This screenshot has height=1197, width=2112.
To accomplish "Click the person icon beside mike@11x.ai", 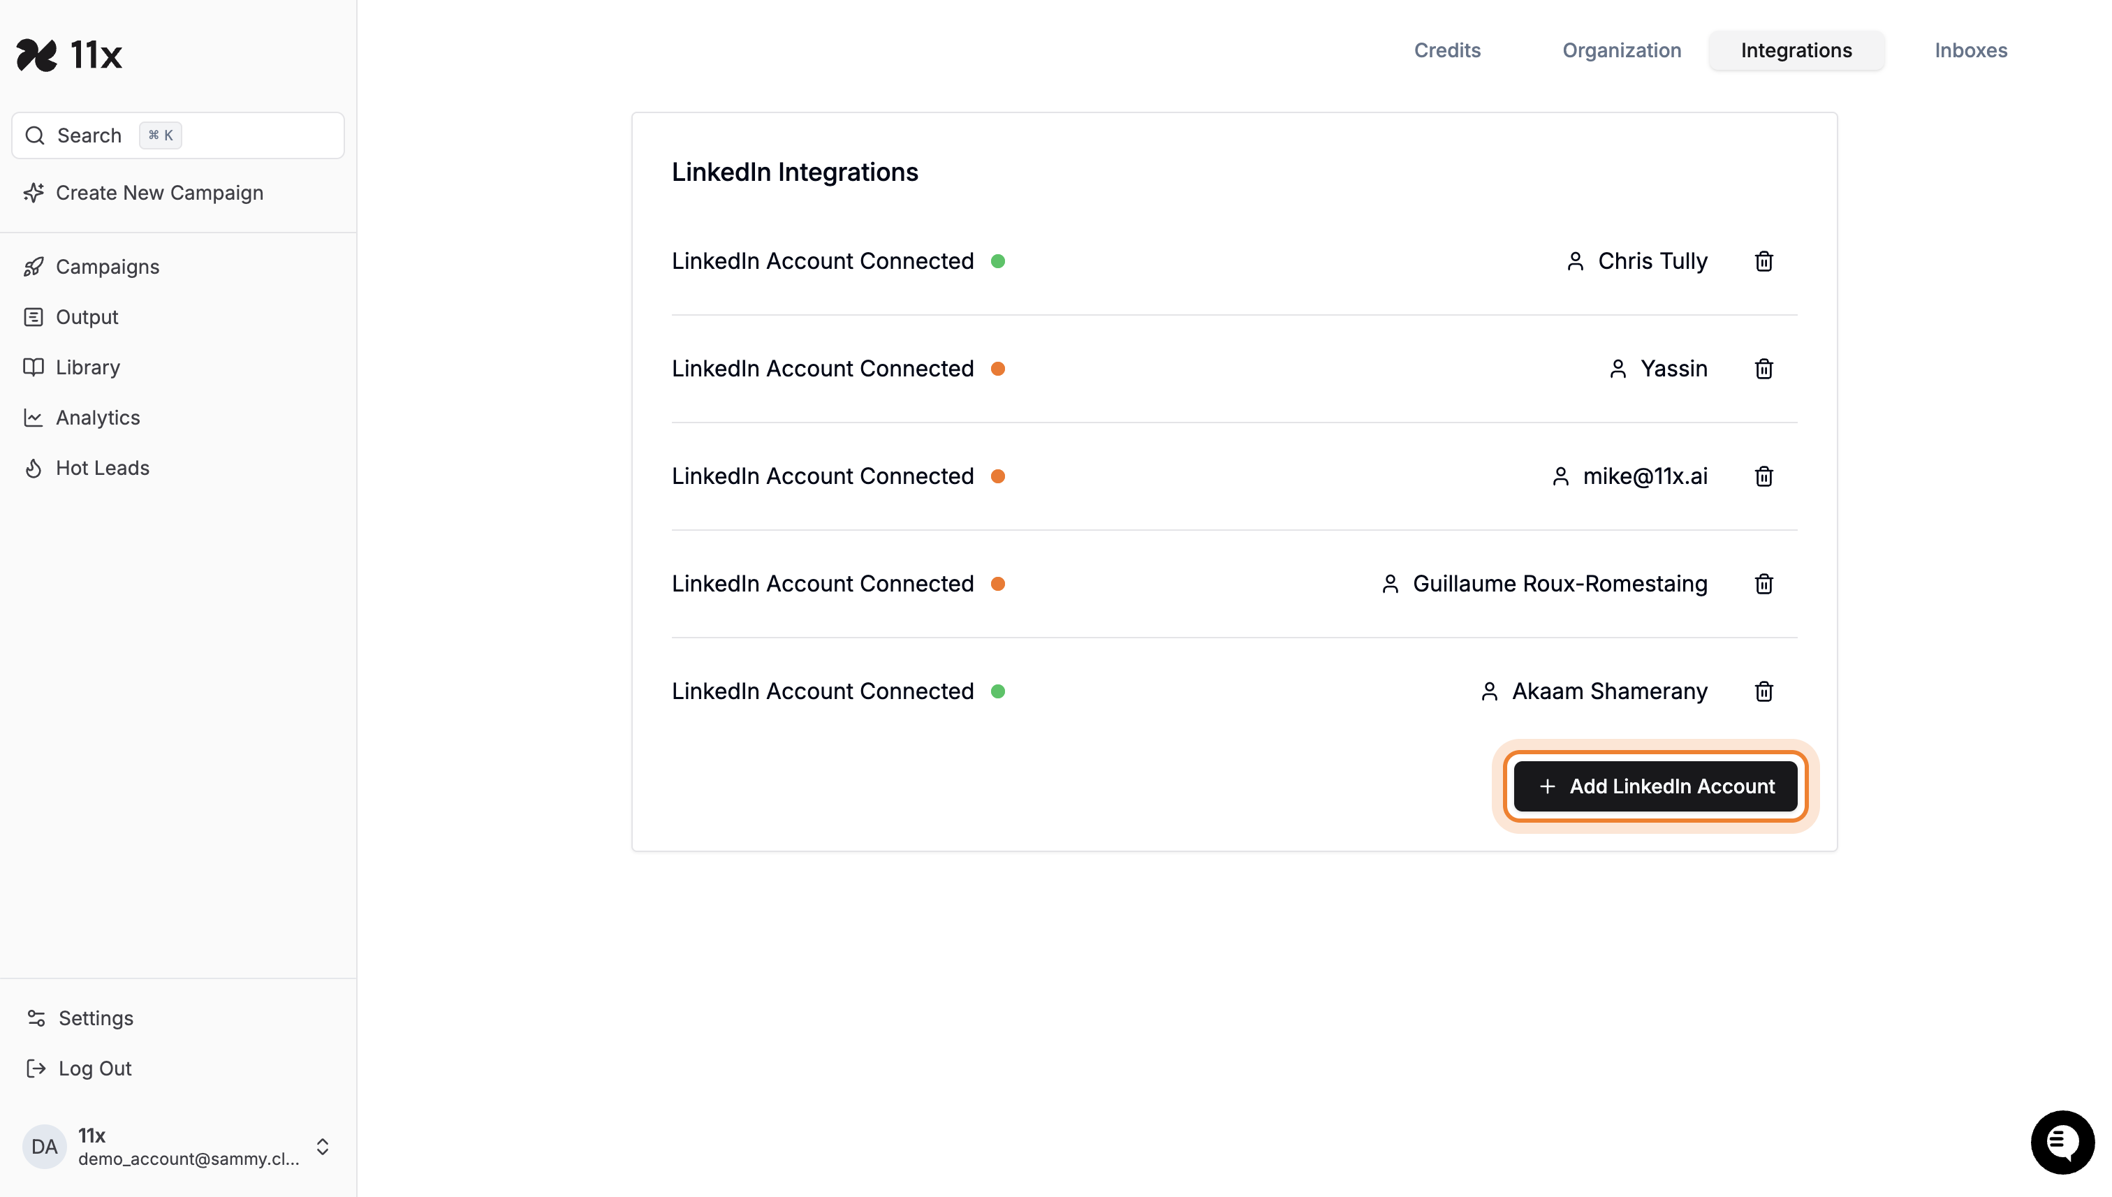I will point(1560,476).
